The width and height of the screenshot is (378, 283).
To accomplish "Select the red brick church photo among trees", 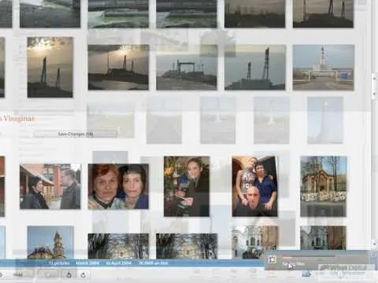I will [324, 186].
